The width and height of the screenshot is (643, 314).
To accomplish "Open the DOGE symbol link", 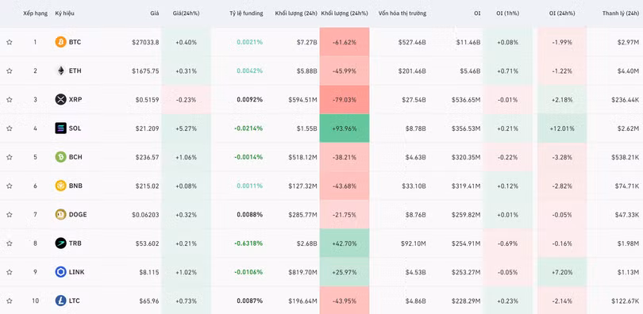I will [x=78, y=215].
